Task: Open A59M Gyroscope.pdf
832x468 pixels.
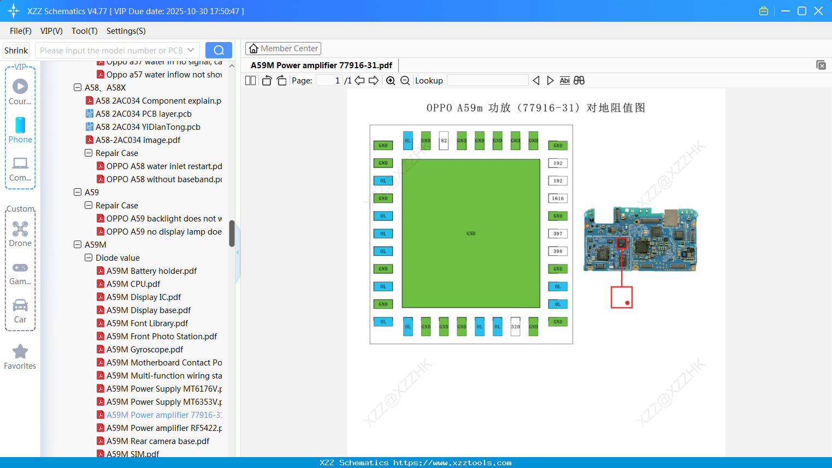Action: [140, 349]
